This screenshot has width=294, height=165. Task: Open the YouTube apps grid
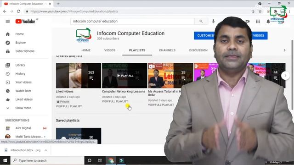click(258, 22)
